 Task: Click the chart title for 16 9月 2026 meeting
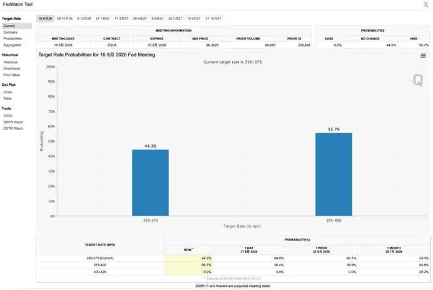(x=96, y=54)
